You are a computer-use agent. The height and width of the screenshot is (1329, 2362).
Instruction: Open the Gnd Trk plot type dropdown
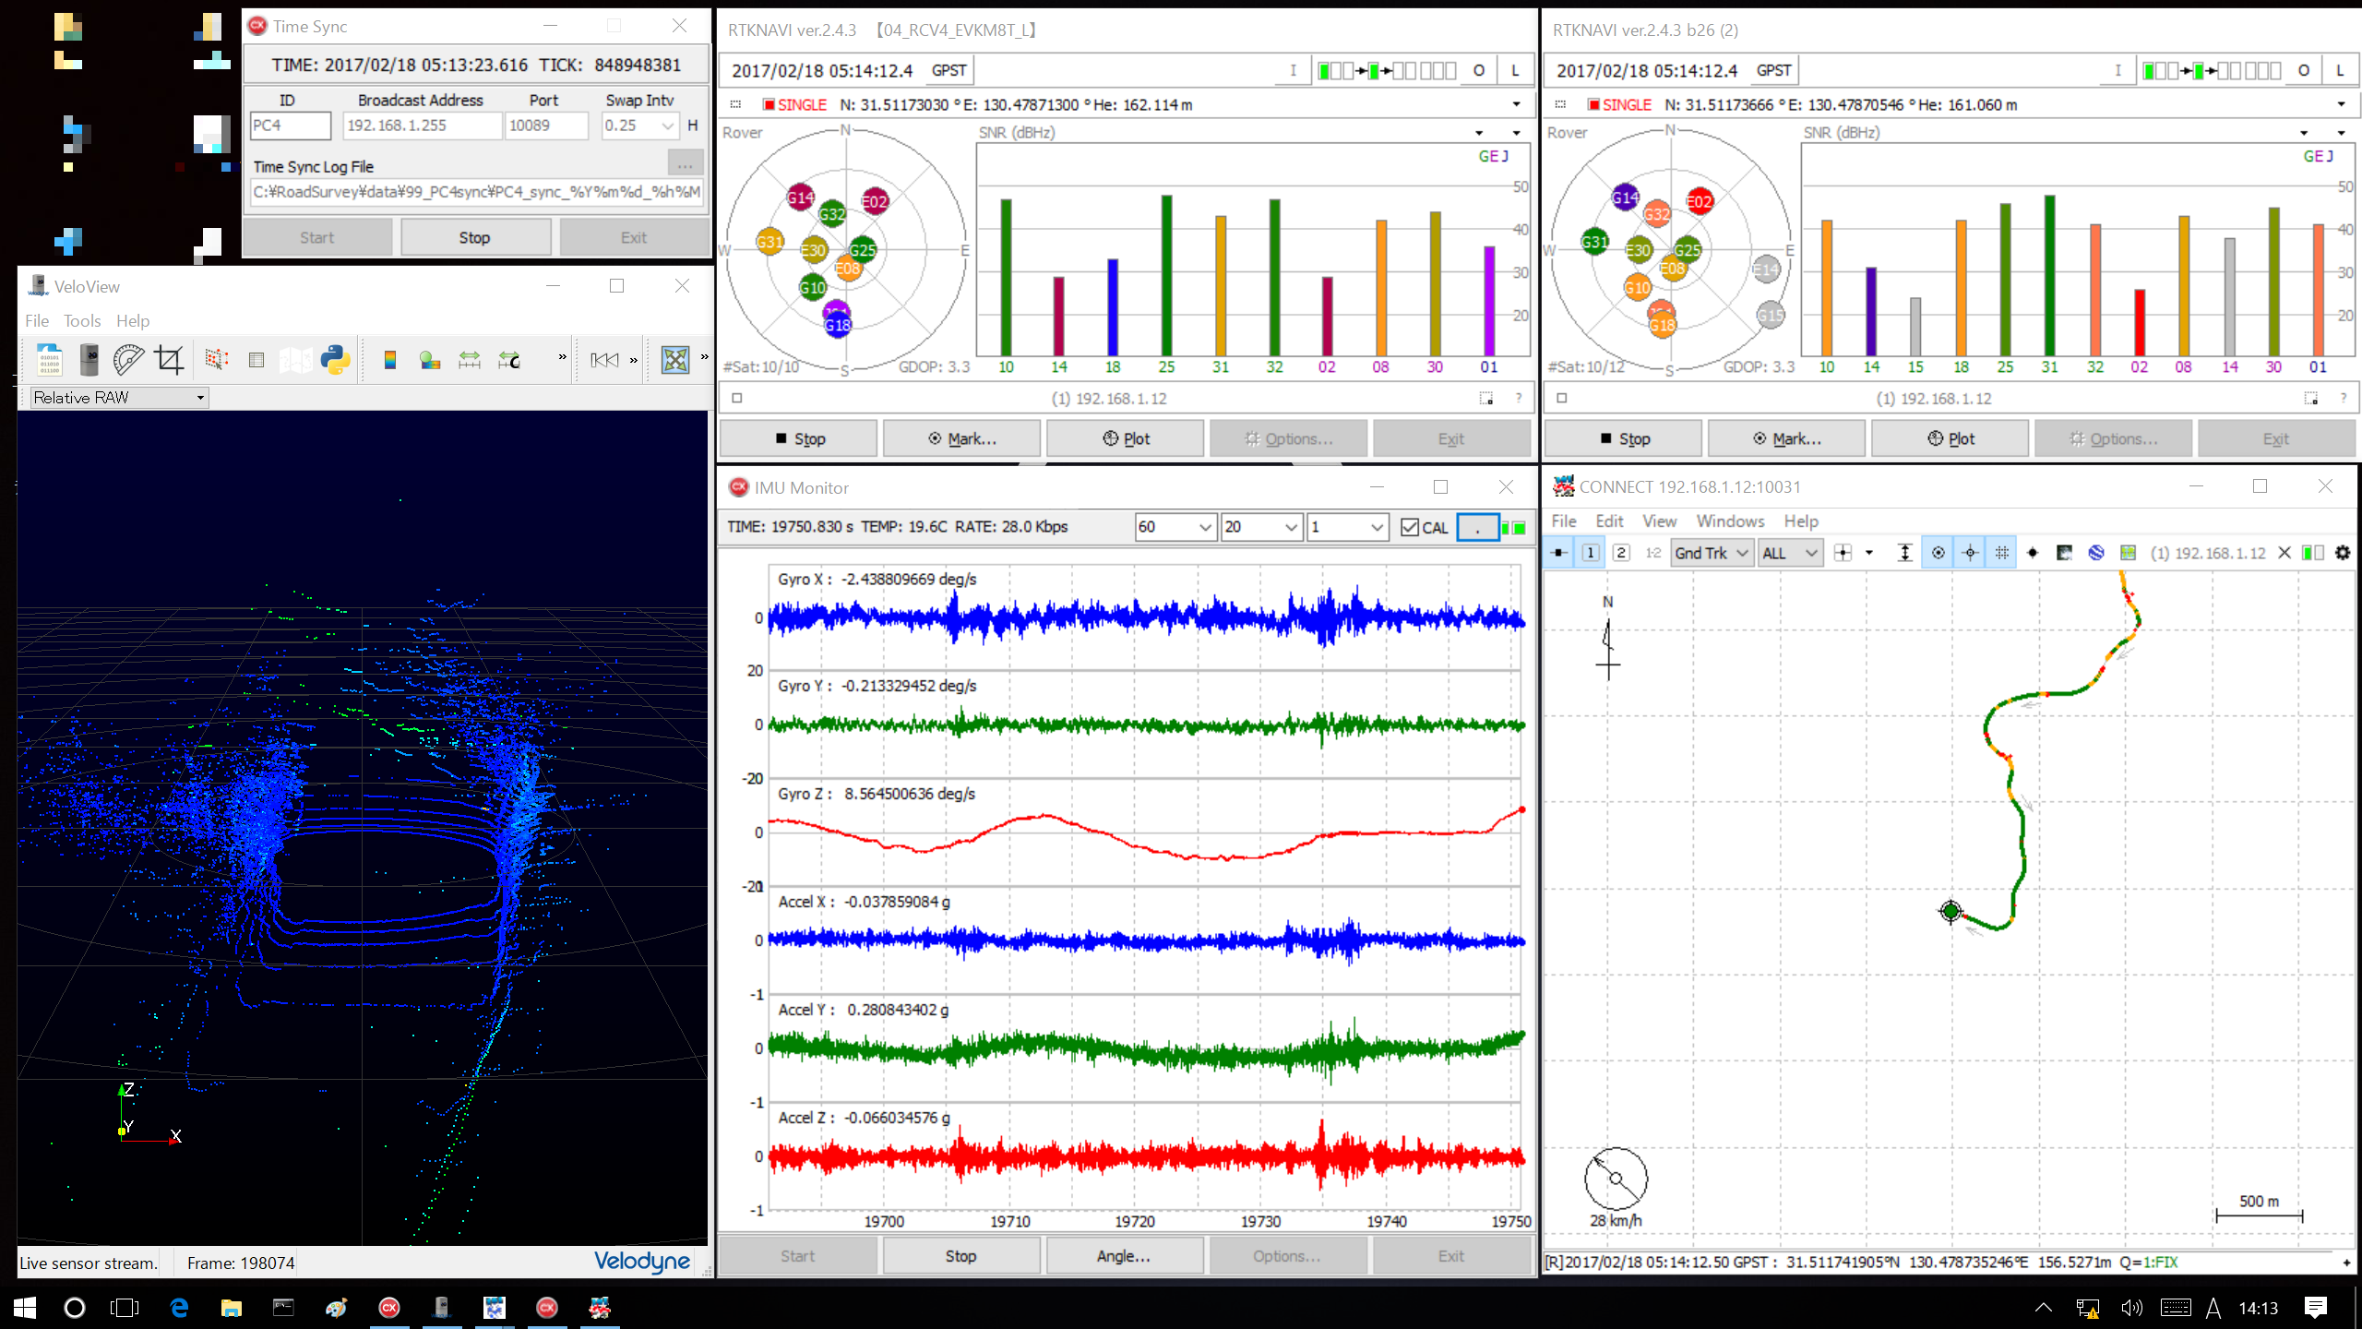click(x=1712, y=553)
